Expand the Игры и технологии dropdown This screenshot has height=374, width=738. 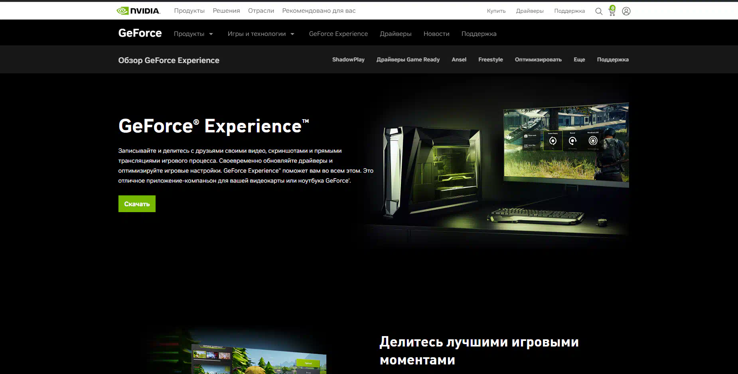pyautogui.click(x=261, y=34)
